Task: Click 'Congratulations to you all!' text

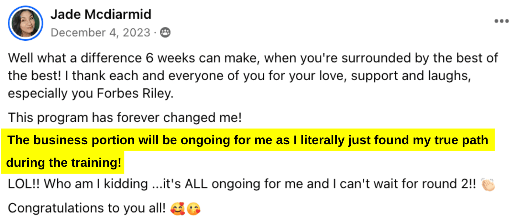Action: click(87, 208)
